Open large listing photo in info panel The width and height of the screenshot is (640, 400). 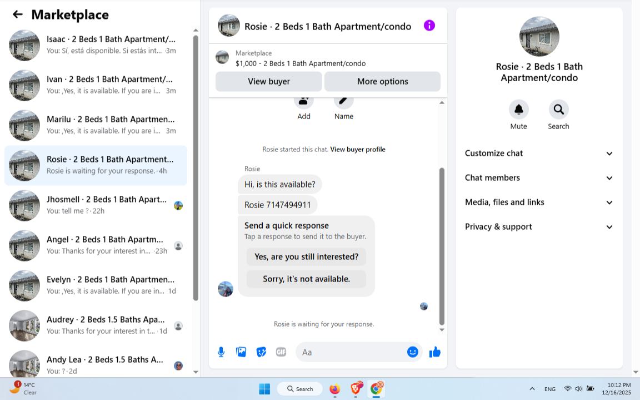coord(539,36)
